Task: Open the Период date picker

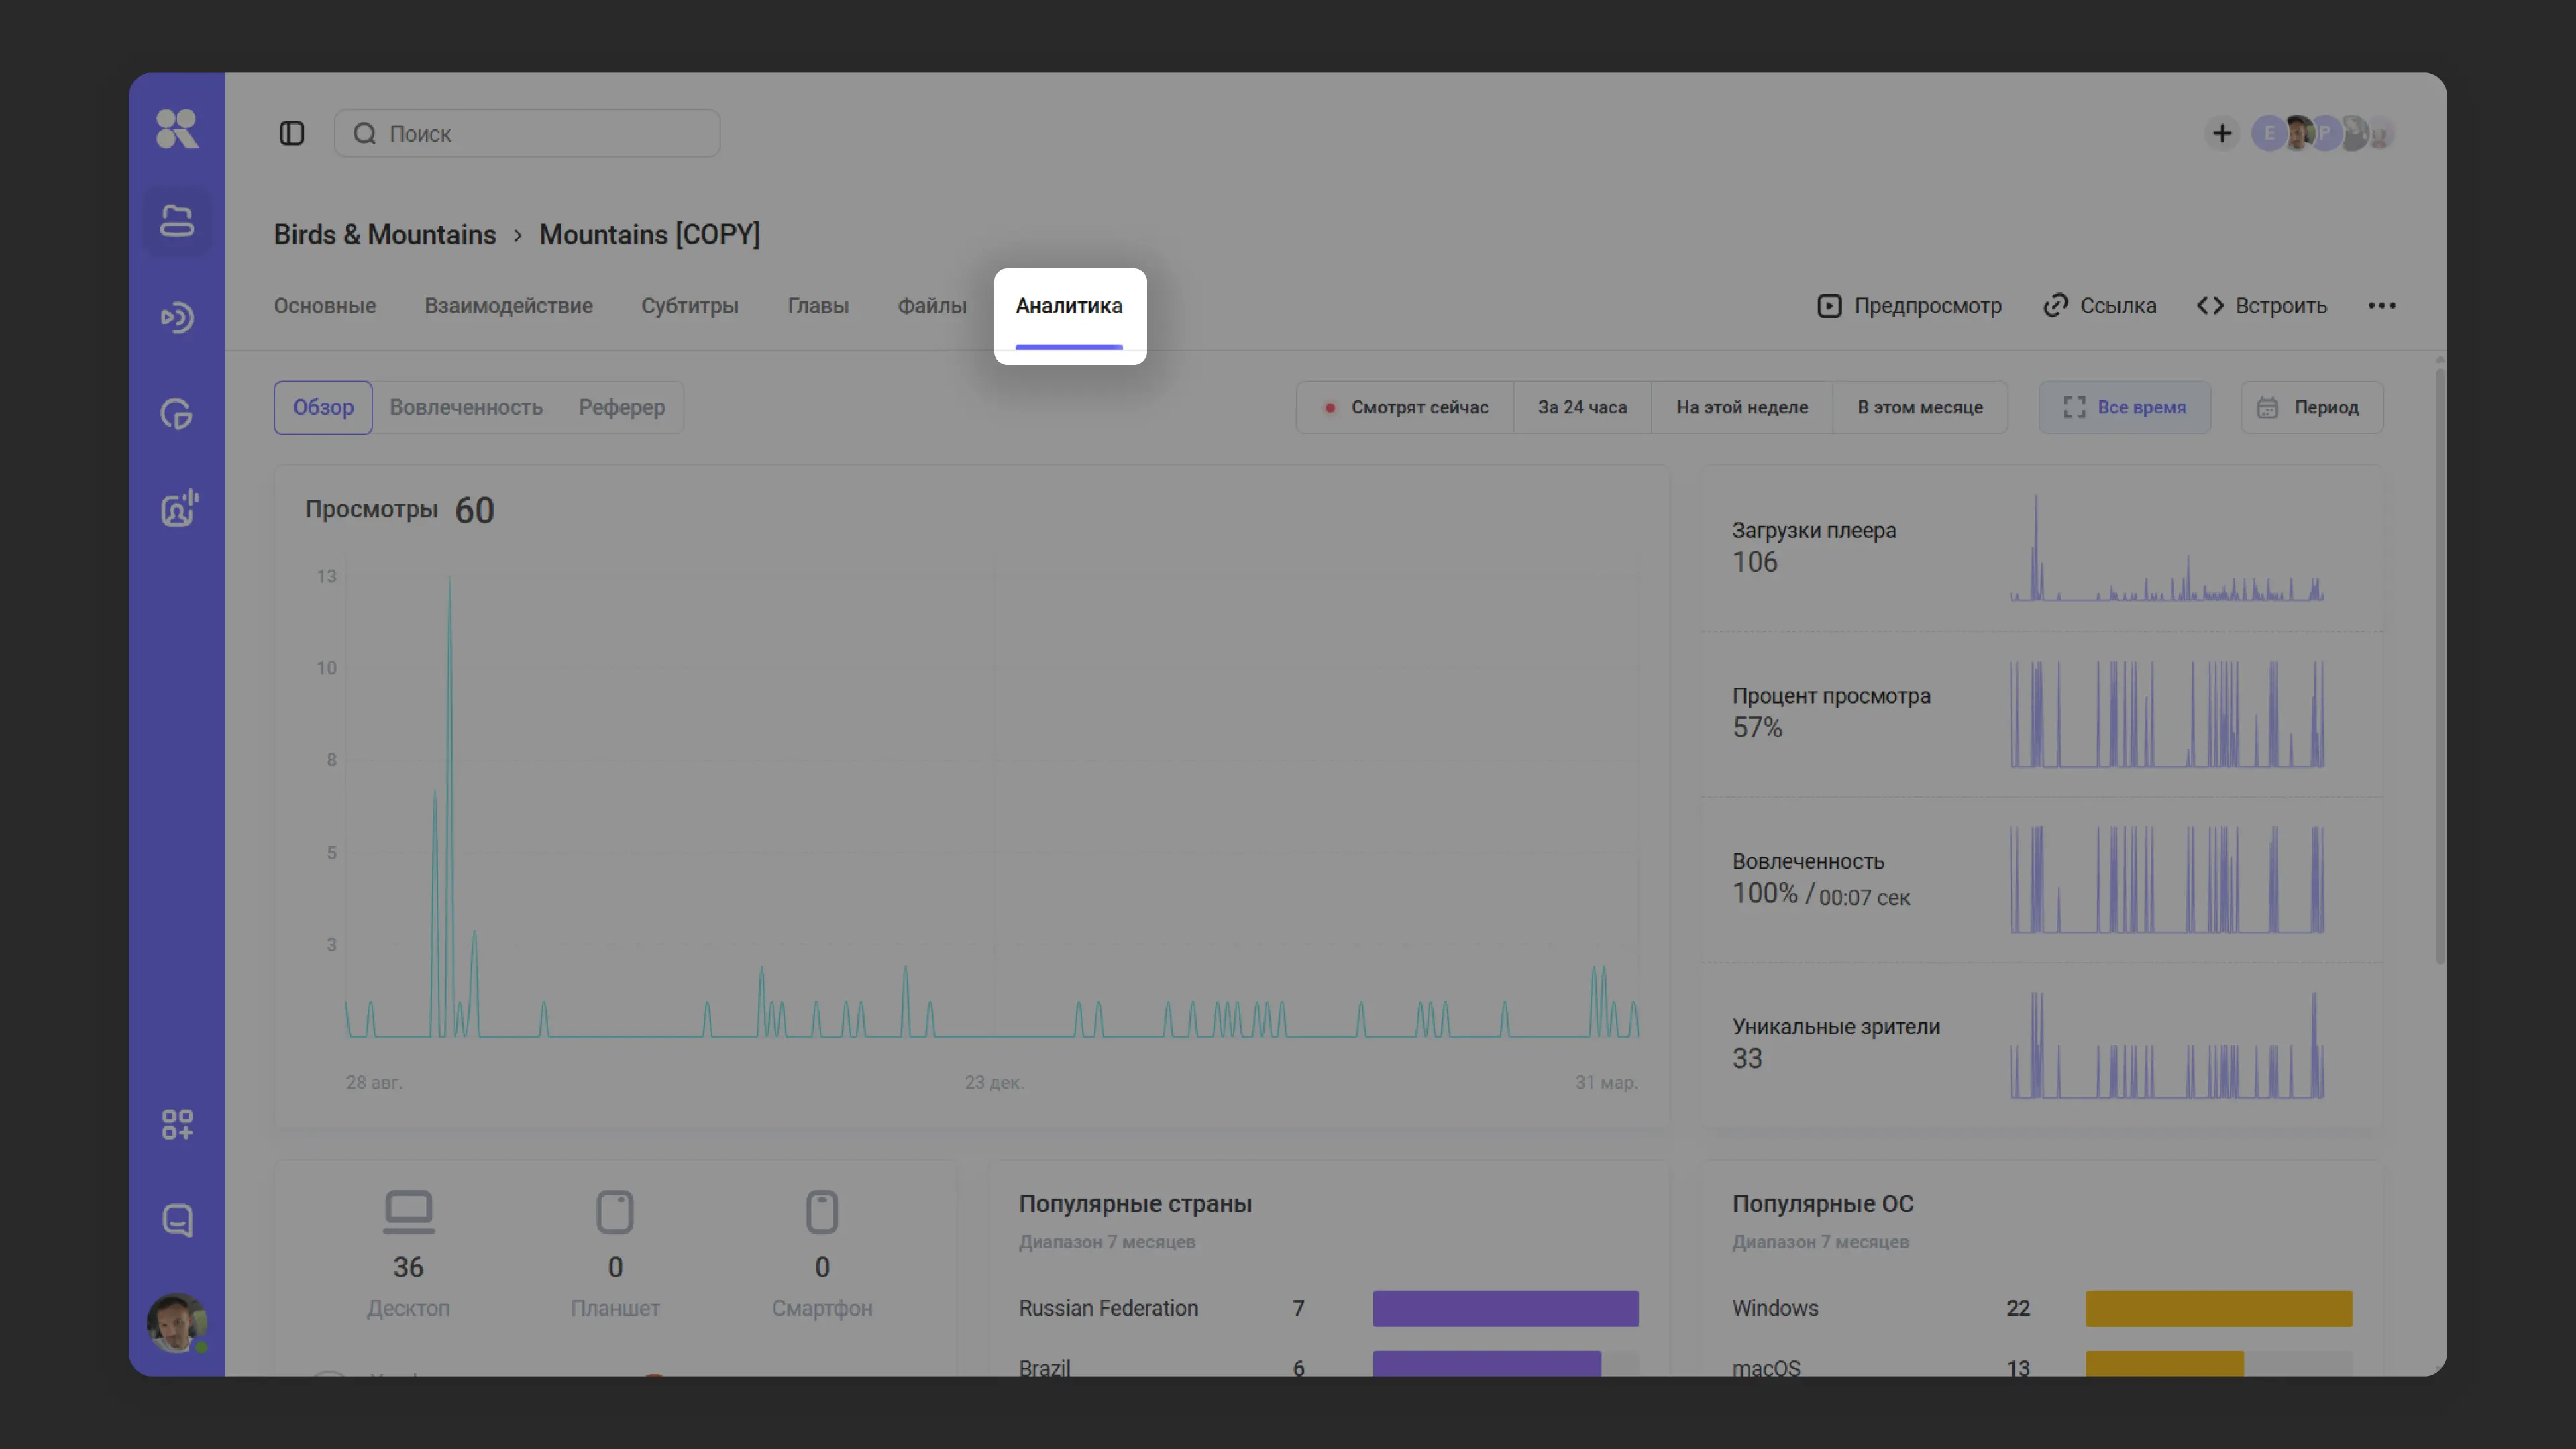Action: (x=2311, y=407)
